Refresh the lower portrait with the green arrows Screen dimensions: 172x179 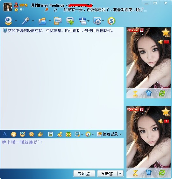click(x=162, y=172)
